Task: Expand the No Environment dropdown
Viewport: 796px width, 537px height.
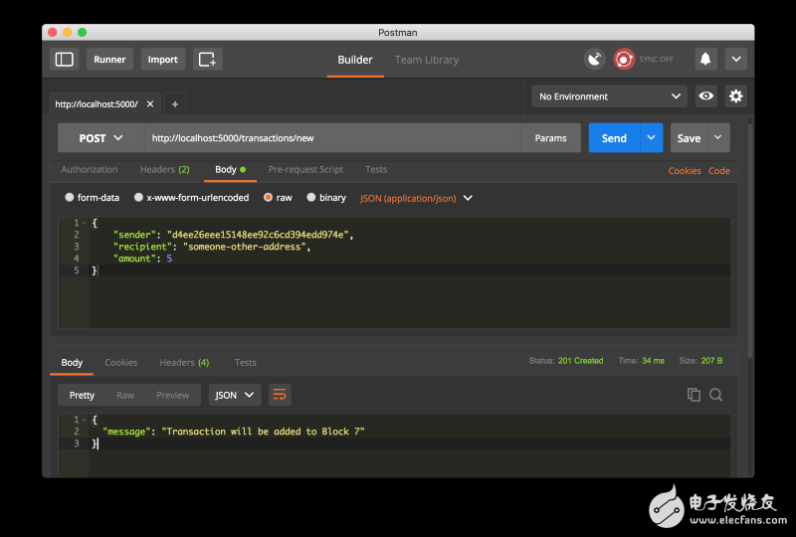Action: tap(608, 96)
